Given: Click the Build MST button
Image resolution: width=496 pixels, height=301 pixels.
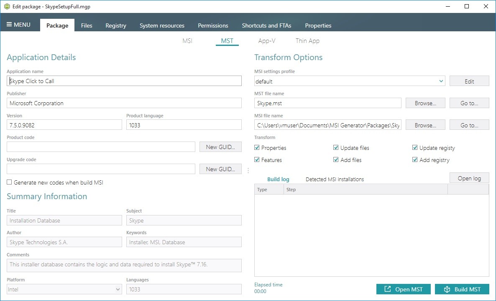Looking at the screenshot, I should (462, 289).
